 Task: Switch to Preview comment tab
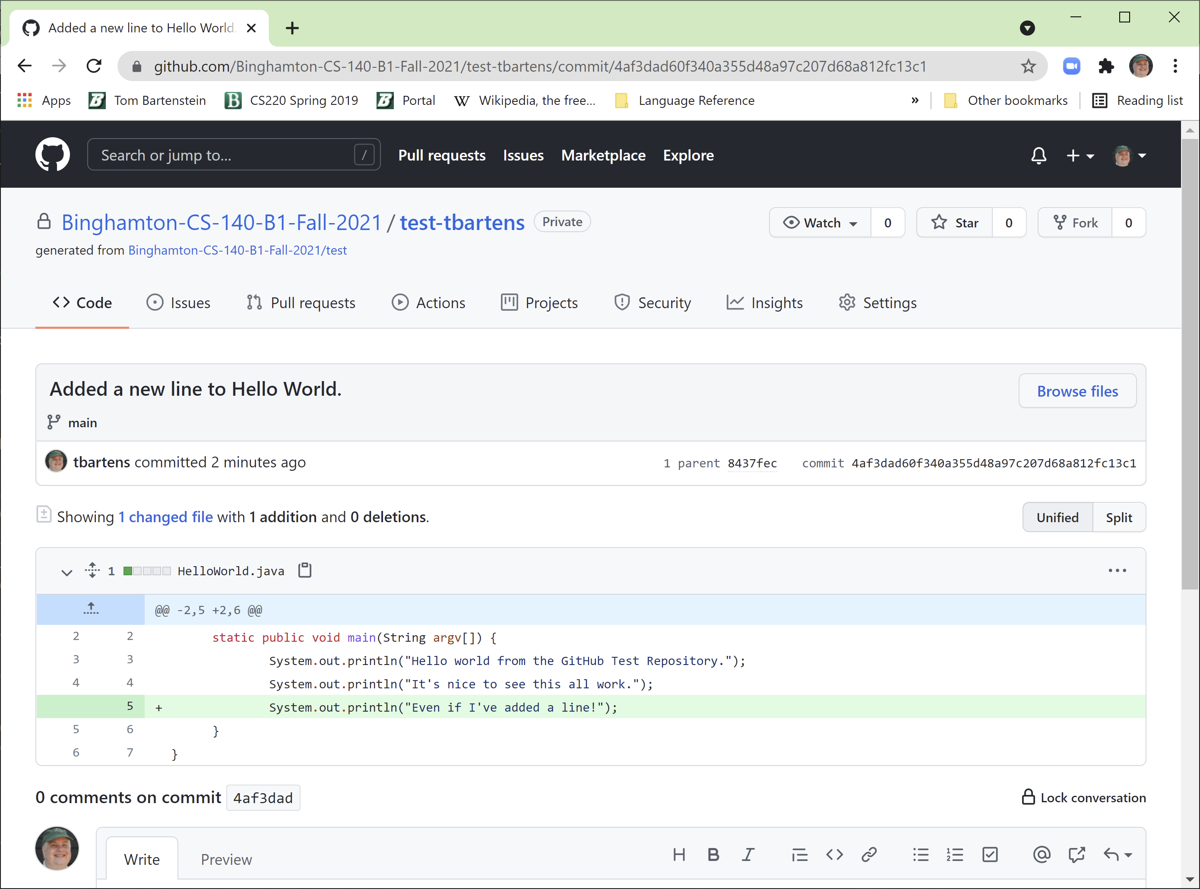226,859
